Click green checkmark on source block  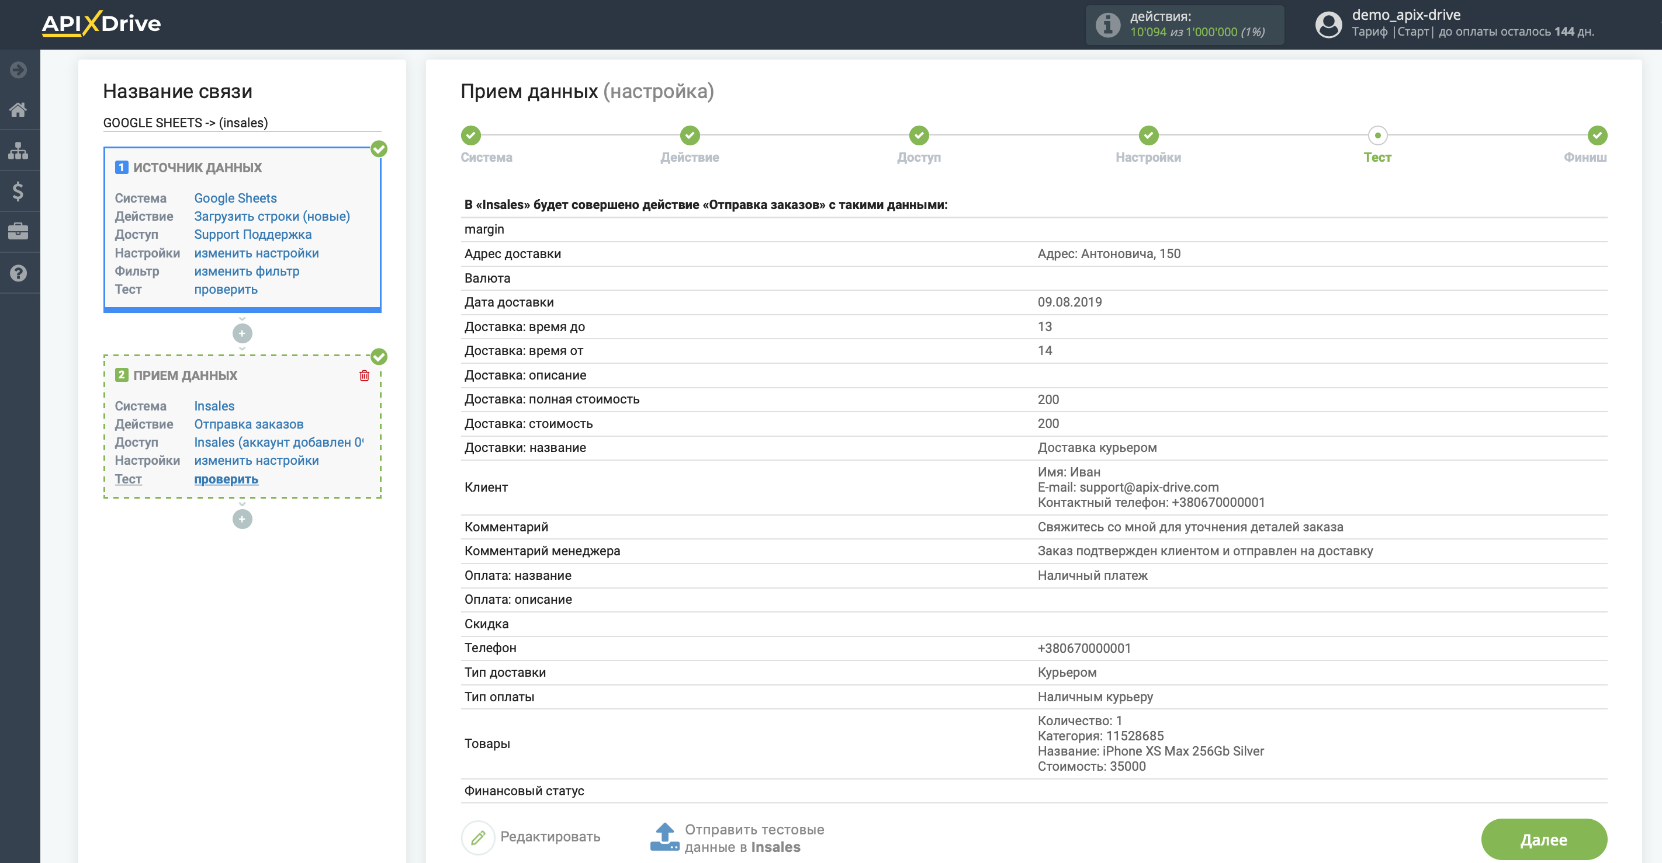(x=379, y=149)
